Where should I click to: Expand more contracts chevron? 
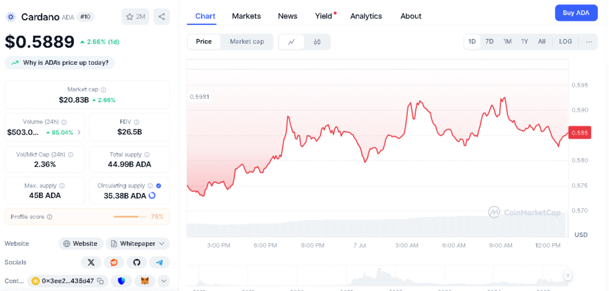(x=164, y=281)
